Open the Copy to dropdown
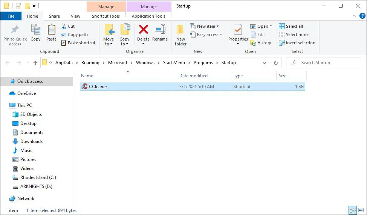The height and width of the screenshot is (215, 367). (x=124, y=35)
